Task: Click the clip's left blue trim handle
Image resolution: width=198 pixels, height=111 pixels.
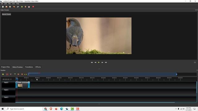Action: 16,85
